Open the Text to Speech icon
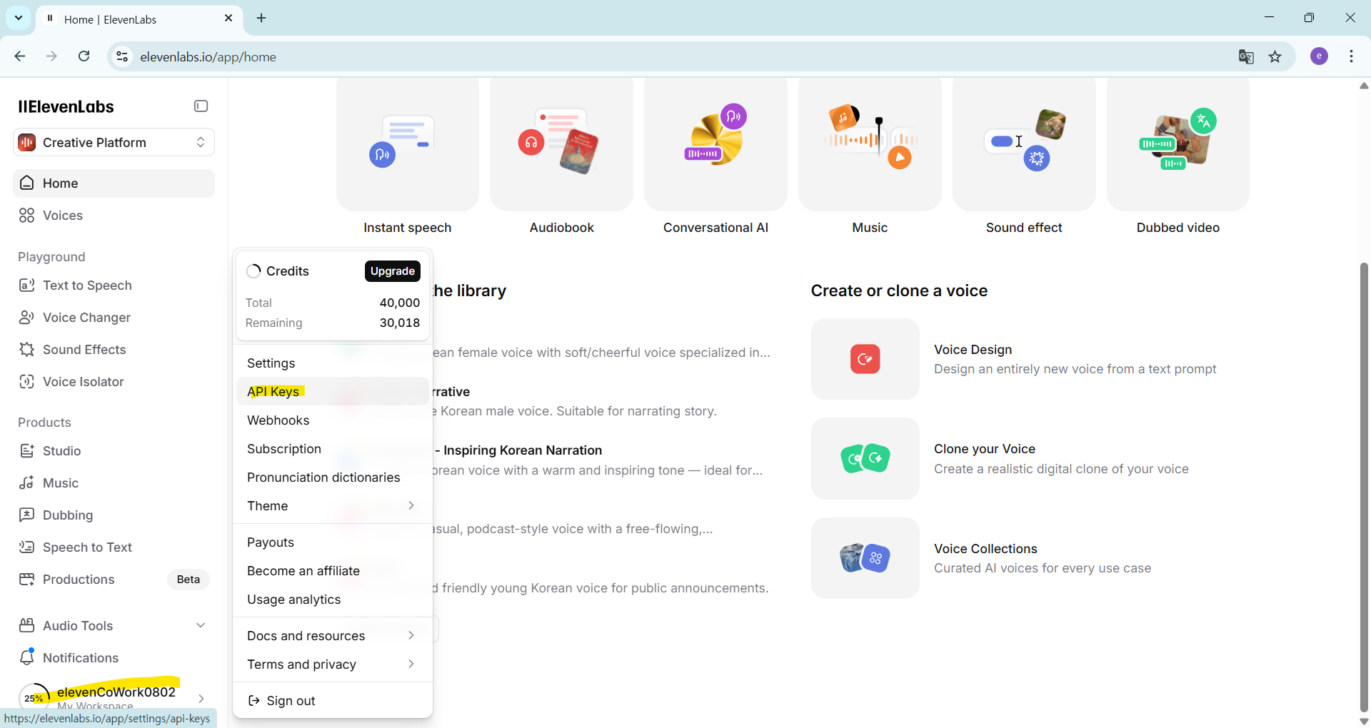 click(27, 285)
